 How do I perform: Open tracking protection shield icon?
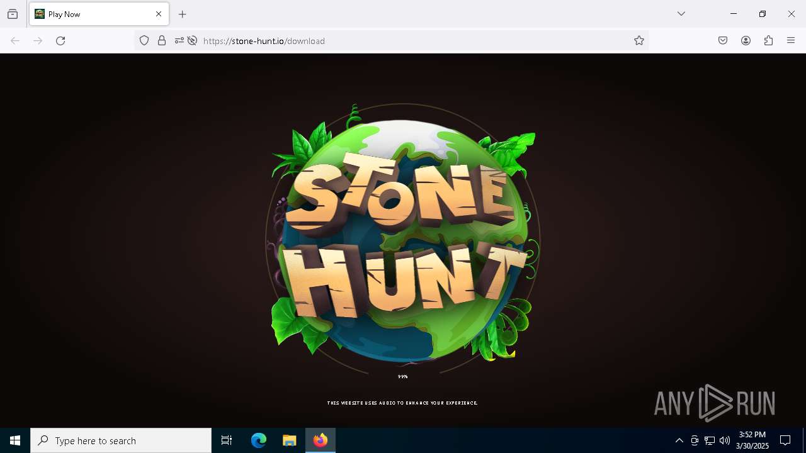coord(144,41)
